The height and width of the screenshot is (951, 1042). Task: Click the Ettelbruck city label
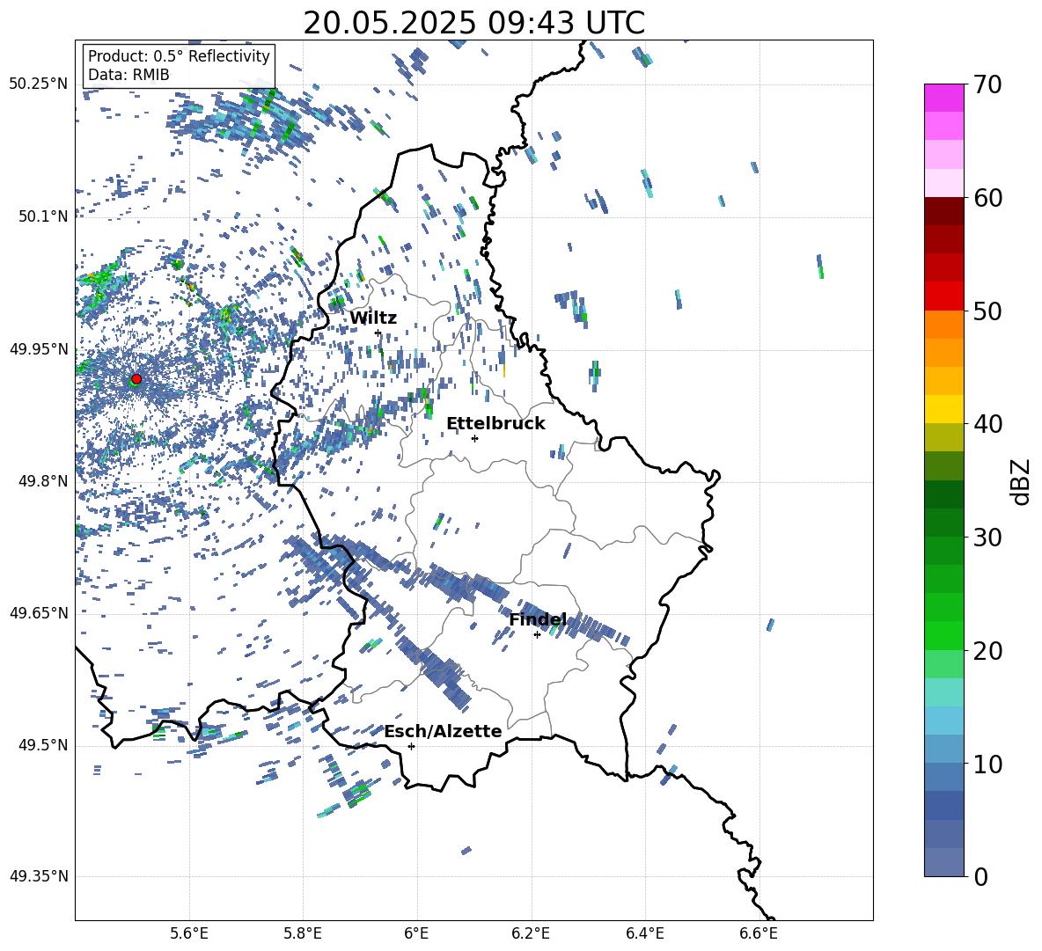(x=495, y=424)
